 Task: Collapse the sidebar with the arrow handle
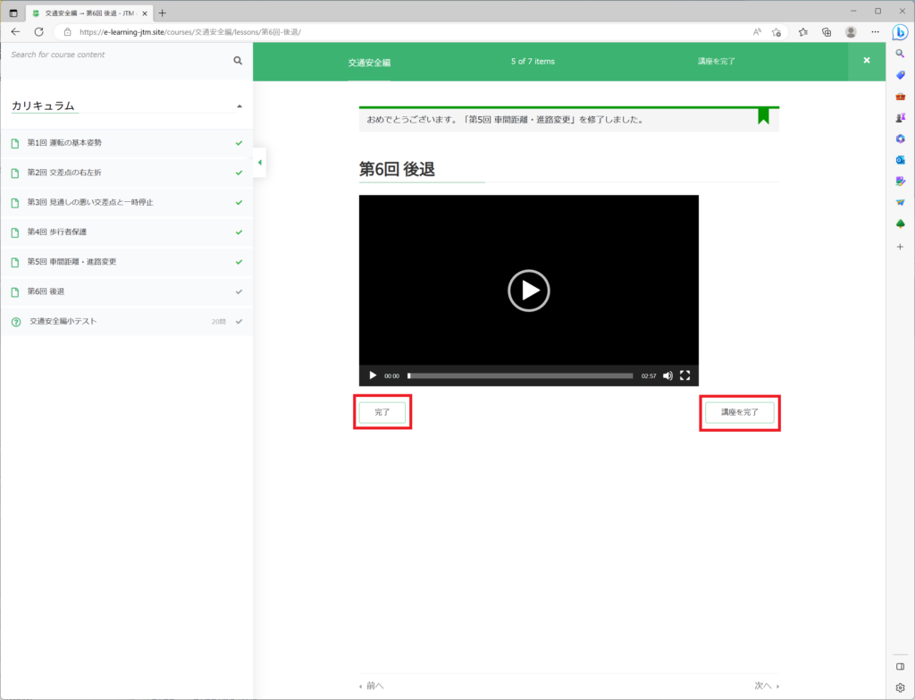(x=259, y=163)
